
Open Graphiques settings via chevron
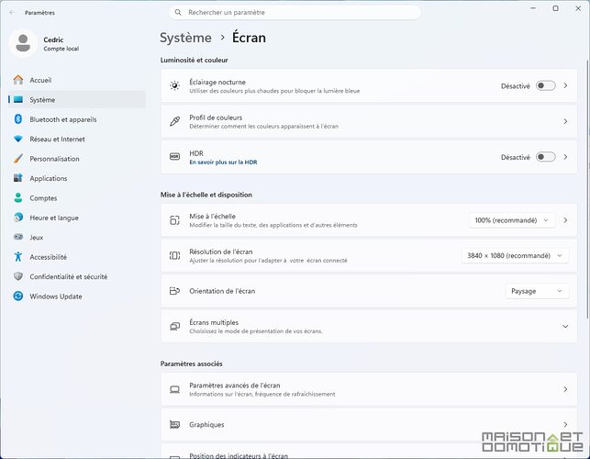click(x=565, y=425)
